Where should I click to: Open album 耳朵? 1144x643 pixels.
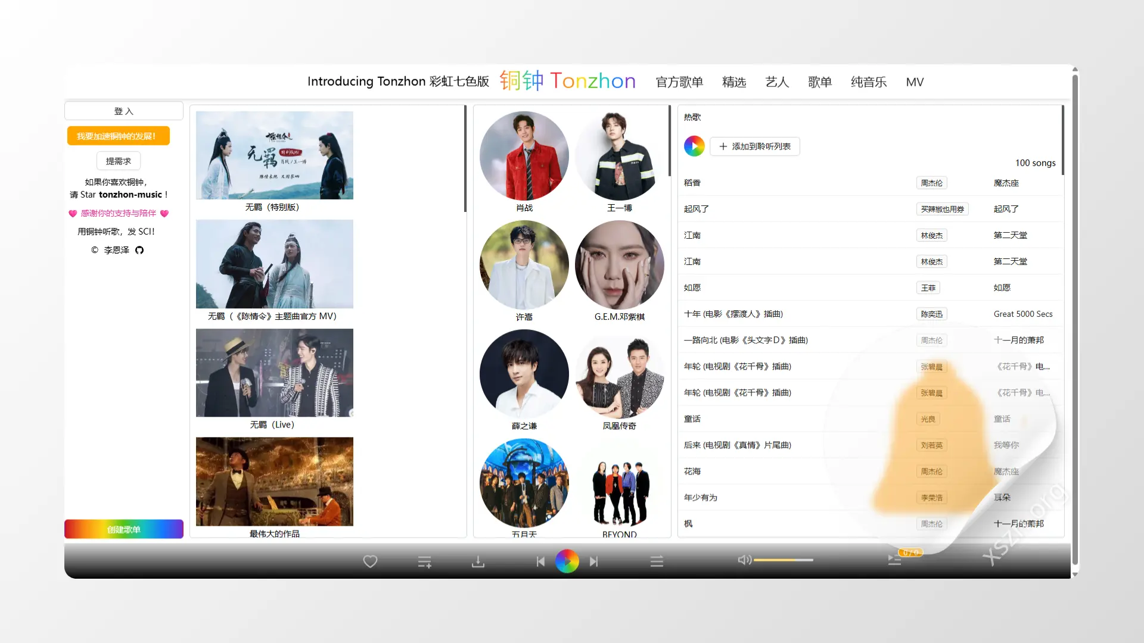(1002, 497)
